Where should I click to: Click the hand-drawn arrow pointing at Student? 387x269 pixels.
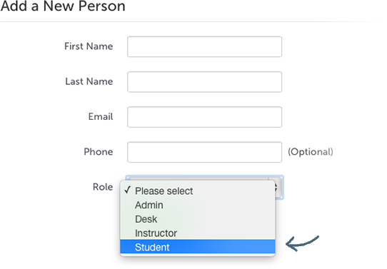click(302, 243)
